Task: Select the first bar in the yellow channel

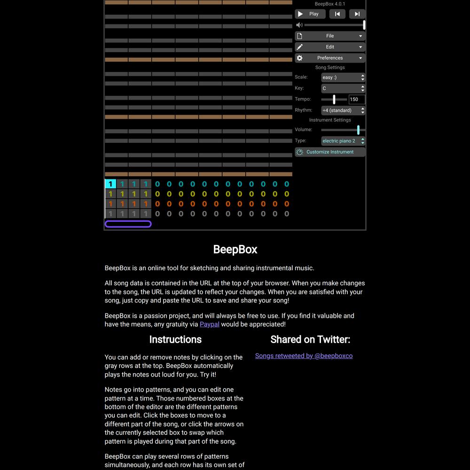Action: [x=110, y=194]
